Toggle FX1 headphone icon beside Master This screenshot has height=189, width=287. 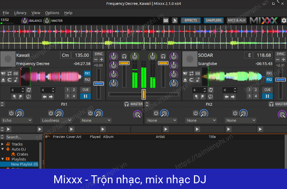(127, 104)
